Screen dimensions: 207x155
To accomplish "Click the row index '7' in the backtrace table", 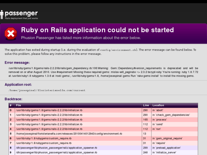I will [11, 143].
